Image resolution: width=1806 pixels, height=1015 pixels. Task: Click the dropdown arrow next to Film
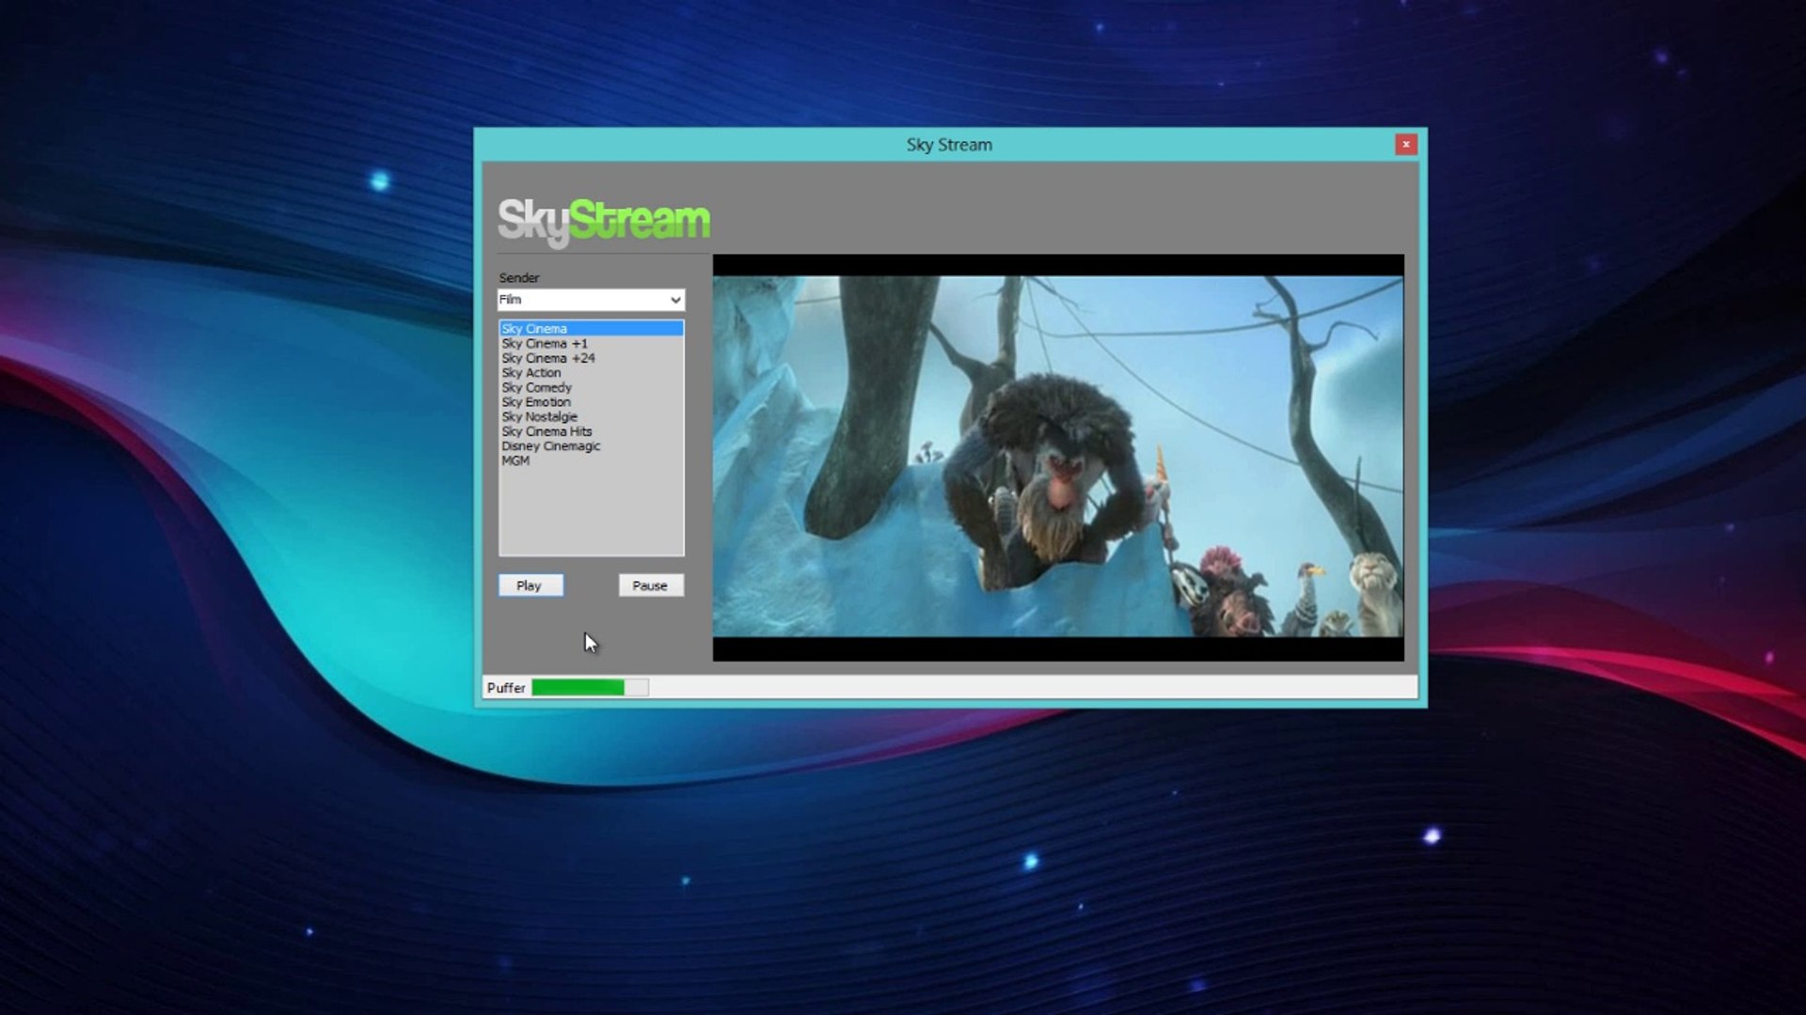coord(674,300)
